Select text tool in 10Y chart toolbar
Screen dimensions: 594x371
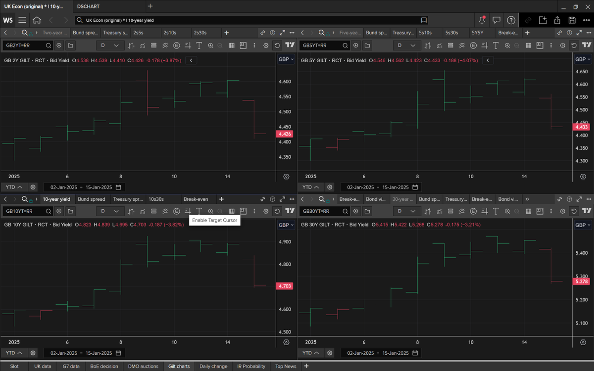click(x=199, y=211)
